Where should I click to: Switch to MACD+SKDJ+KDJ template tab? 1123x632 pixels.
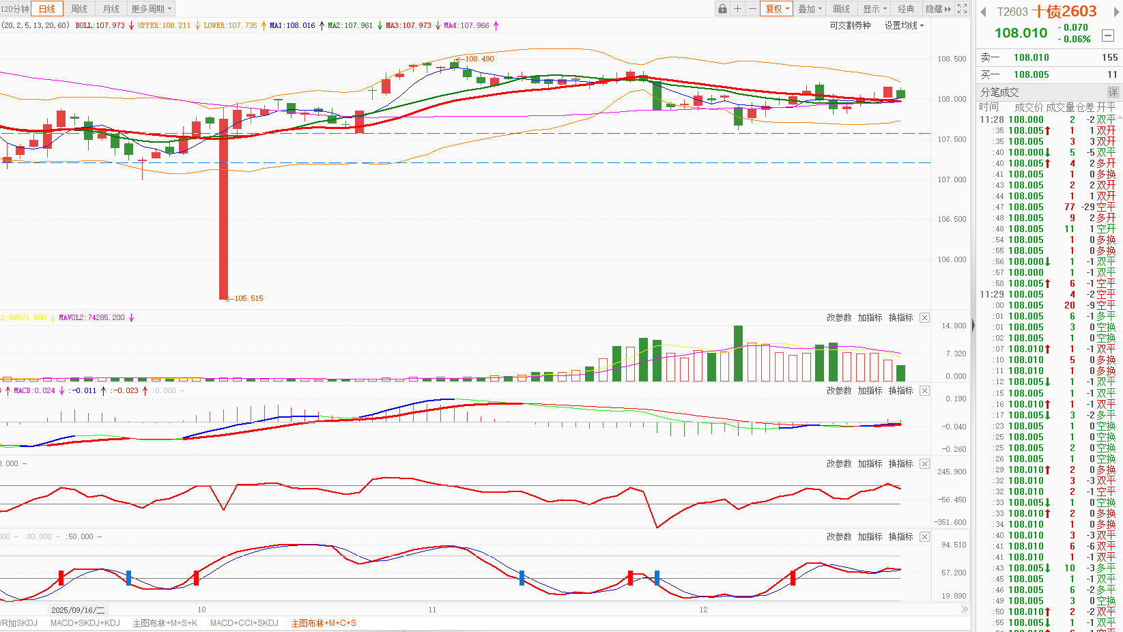85,622
